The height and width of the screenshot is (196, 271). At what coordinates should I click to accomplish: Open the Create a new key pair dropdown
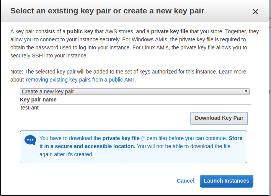point(134,91)
